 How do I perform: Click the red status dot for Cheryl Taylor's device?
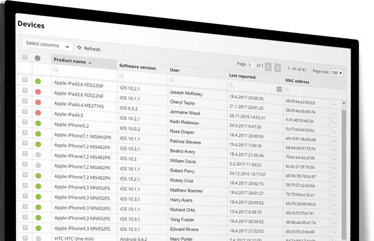38,92
